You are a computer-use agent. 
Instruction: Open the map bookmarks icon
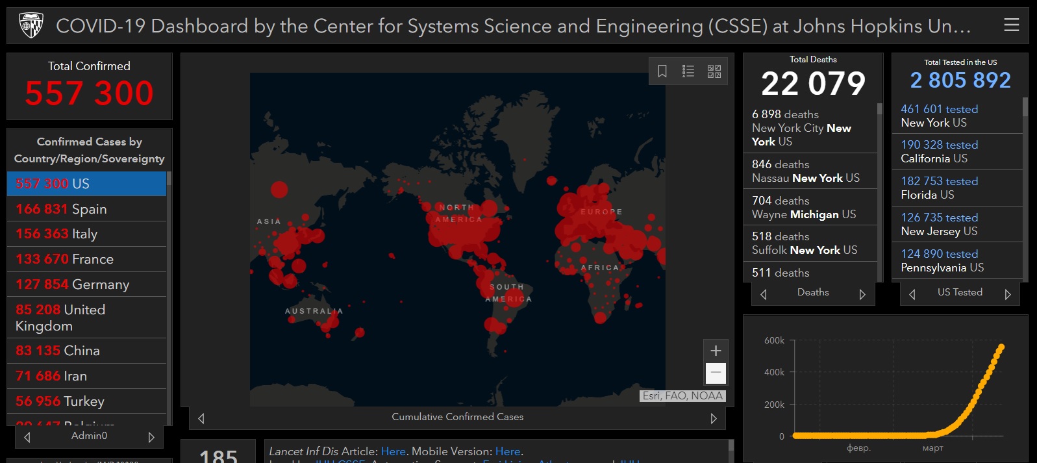662,71
